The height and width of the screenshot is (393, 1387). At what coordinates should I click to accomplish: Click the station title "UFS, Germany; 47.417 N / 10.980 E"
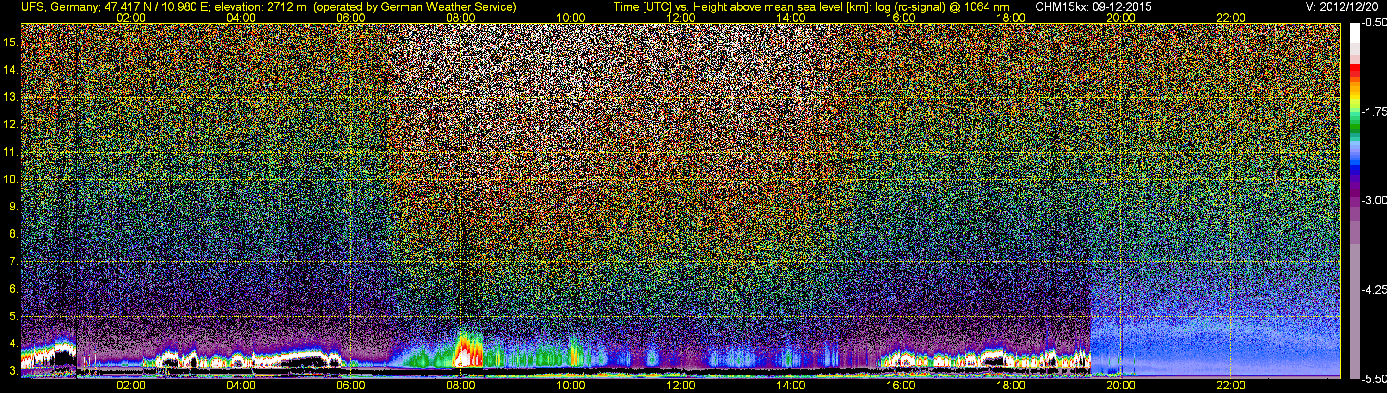point(115,6)
